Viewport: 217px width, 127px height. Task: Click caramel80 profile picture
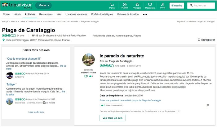89,60
